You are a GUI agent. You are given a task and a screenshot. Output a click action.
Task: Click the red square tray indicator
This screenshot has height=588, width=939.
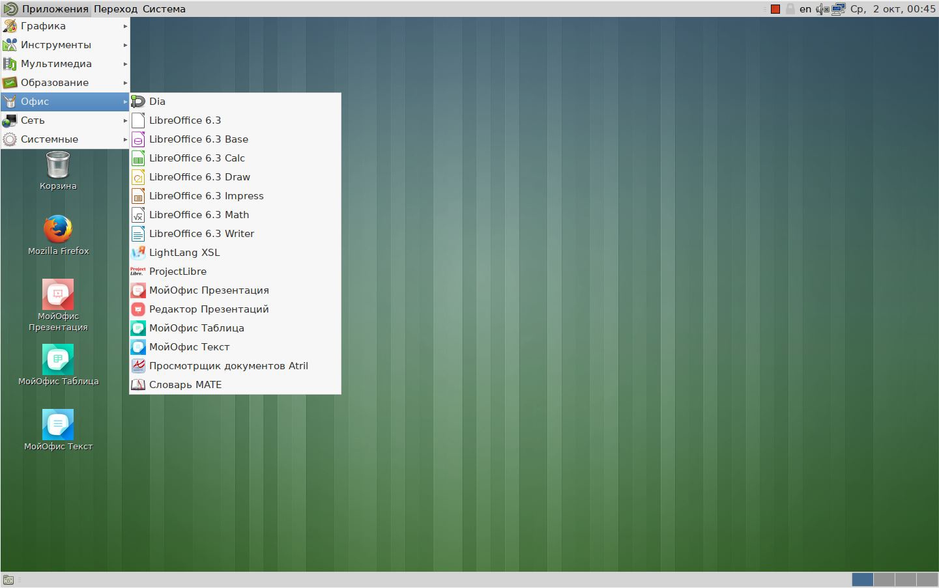775,9
